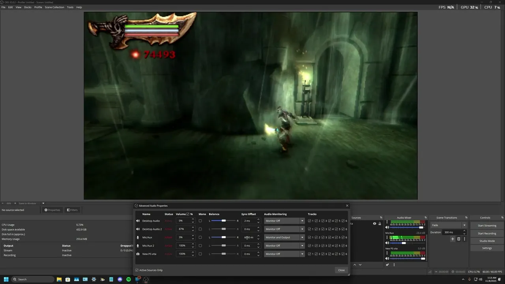This screenshot has width=505, height=284.
Task: Open Audio Mixer advanced properties gear icon
Action: (x=387, y=265)
